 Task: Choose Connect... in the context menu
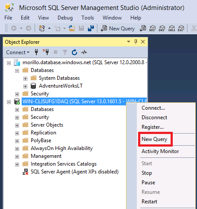(153, 108)
